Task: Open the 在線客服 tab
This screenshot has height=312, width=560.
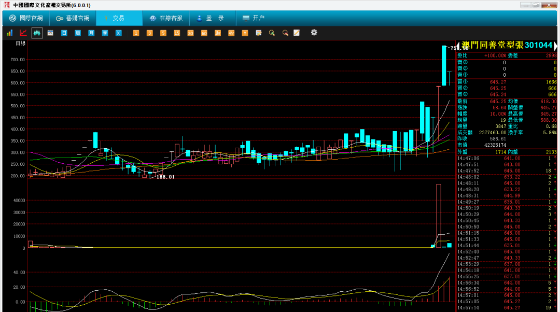Action: coord(166,18)
